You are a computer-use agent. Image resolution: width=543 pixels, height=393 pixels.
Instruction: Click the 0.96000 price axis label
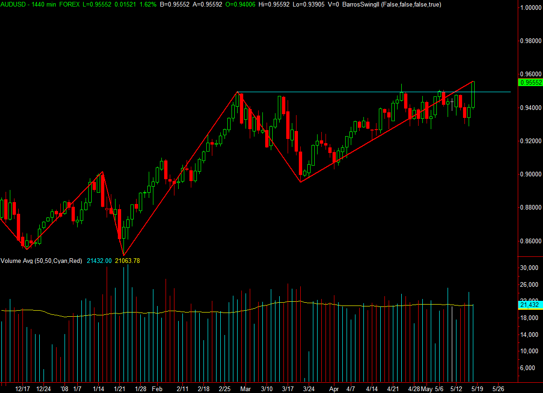(531, 74)
